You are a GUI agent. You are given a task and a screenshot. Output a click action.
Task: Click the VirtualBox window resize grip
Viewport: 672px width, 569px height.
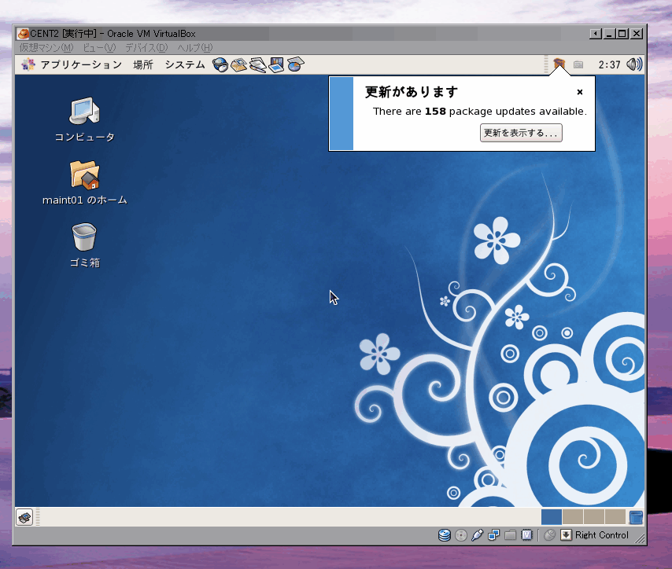pyautogui.click(x=640, y=538)
